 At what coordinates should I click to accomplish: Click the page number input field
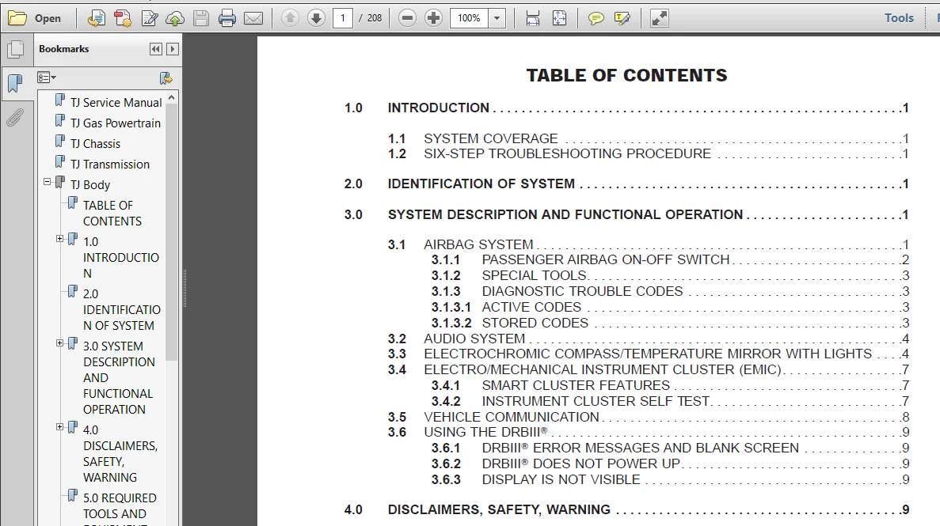click(x=342, y=18)
